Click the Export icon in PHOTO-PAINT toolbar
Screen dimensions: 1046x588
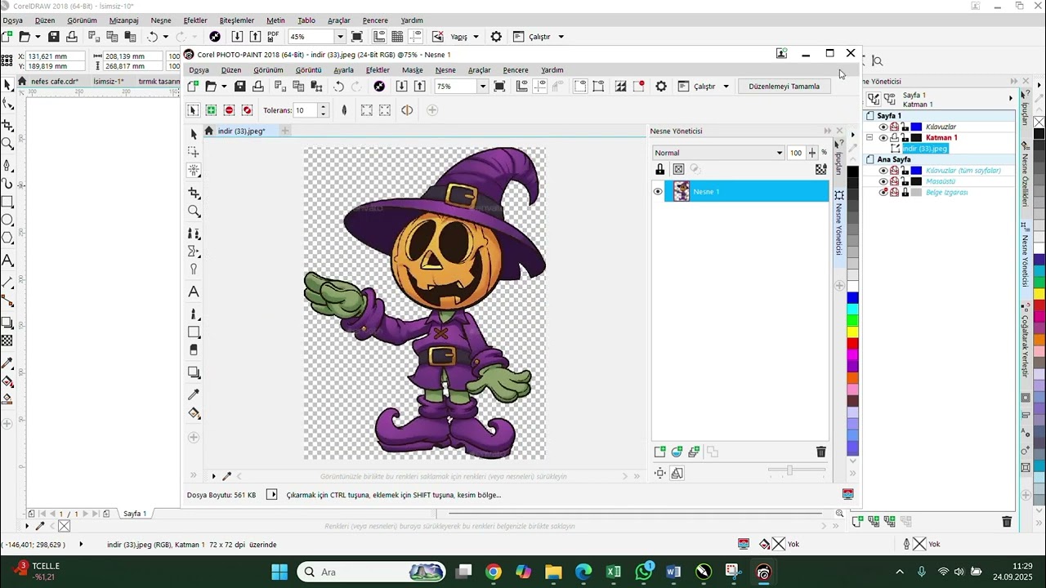pos(419,87)
